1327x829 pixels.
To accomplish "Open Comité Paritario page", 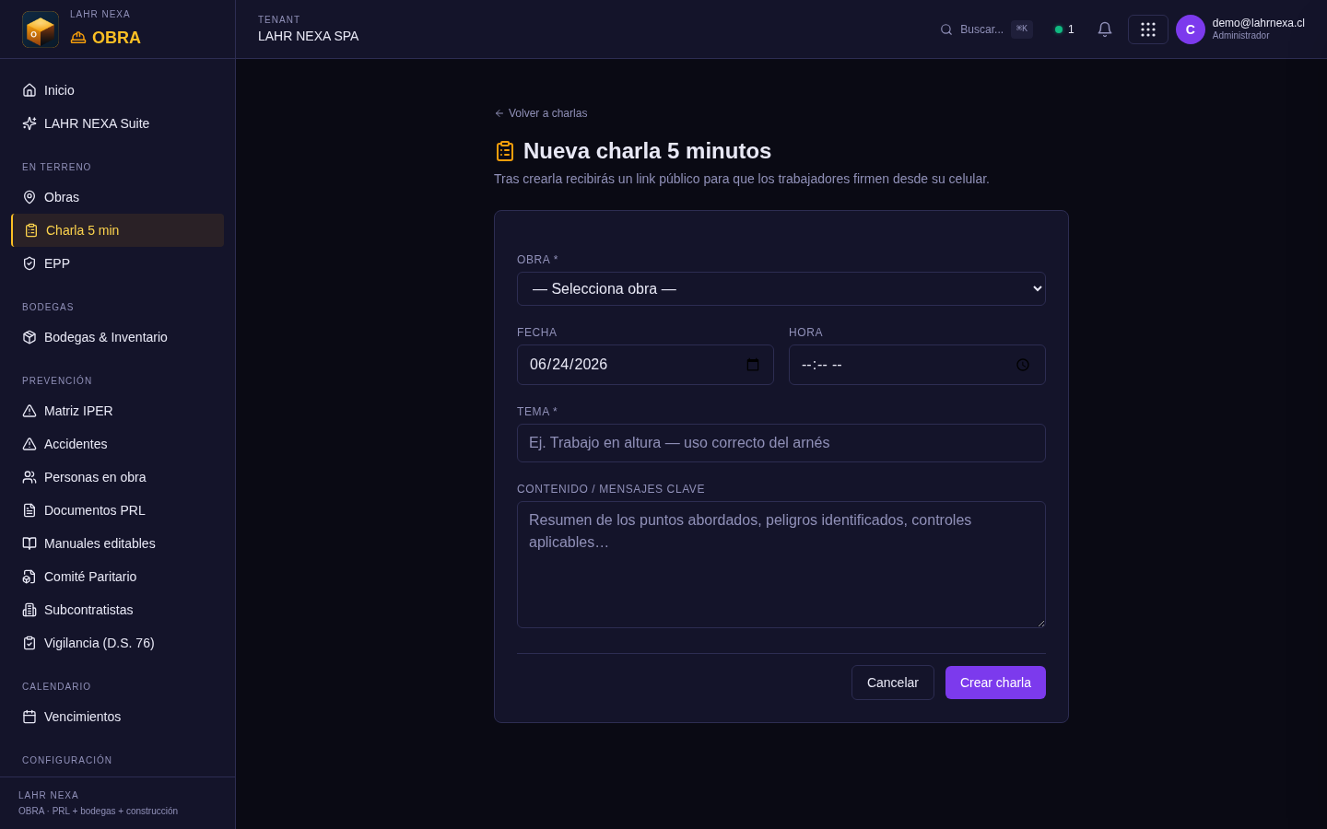I will click(118, 577).
